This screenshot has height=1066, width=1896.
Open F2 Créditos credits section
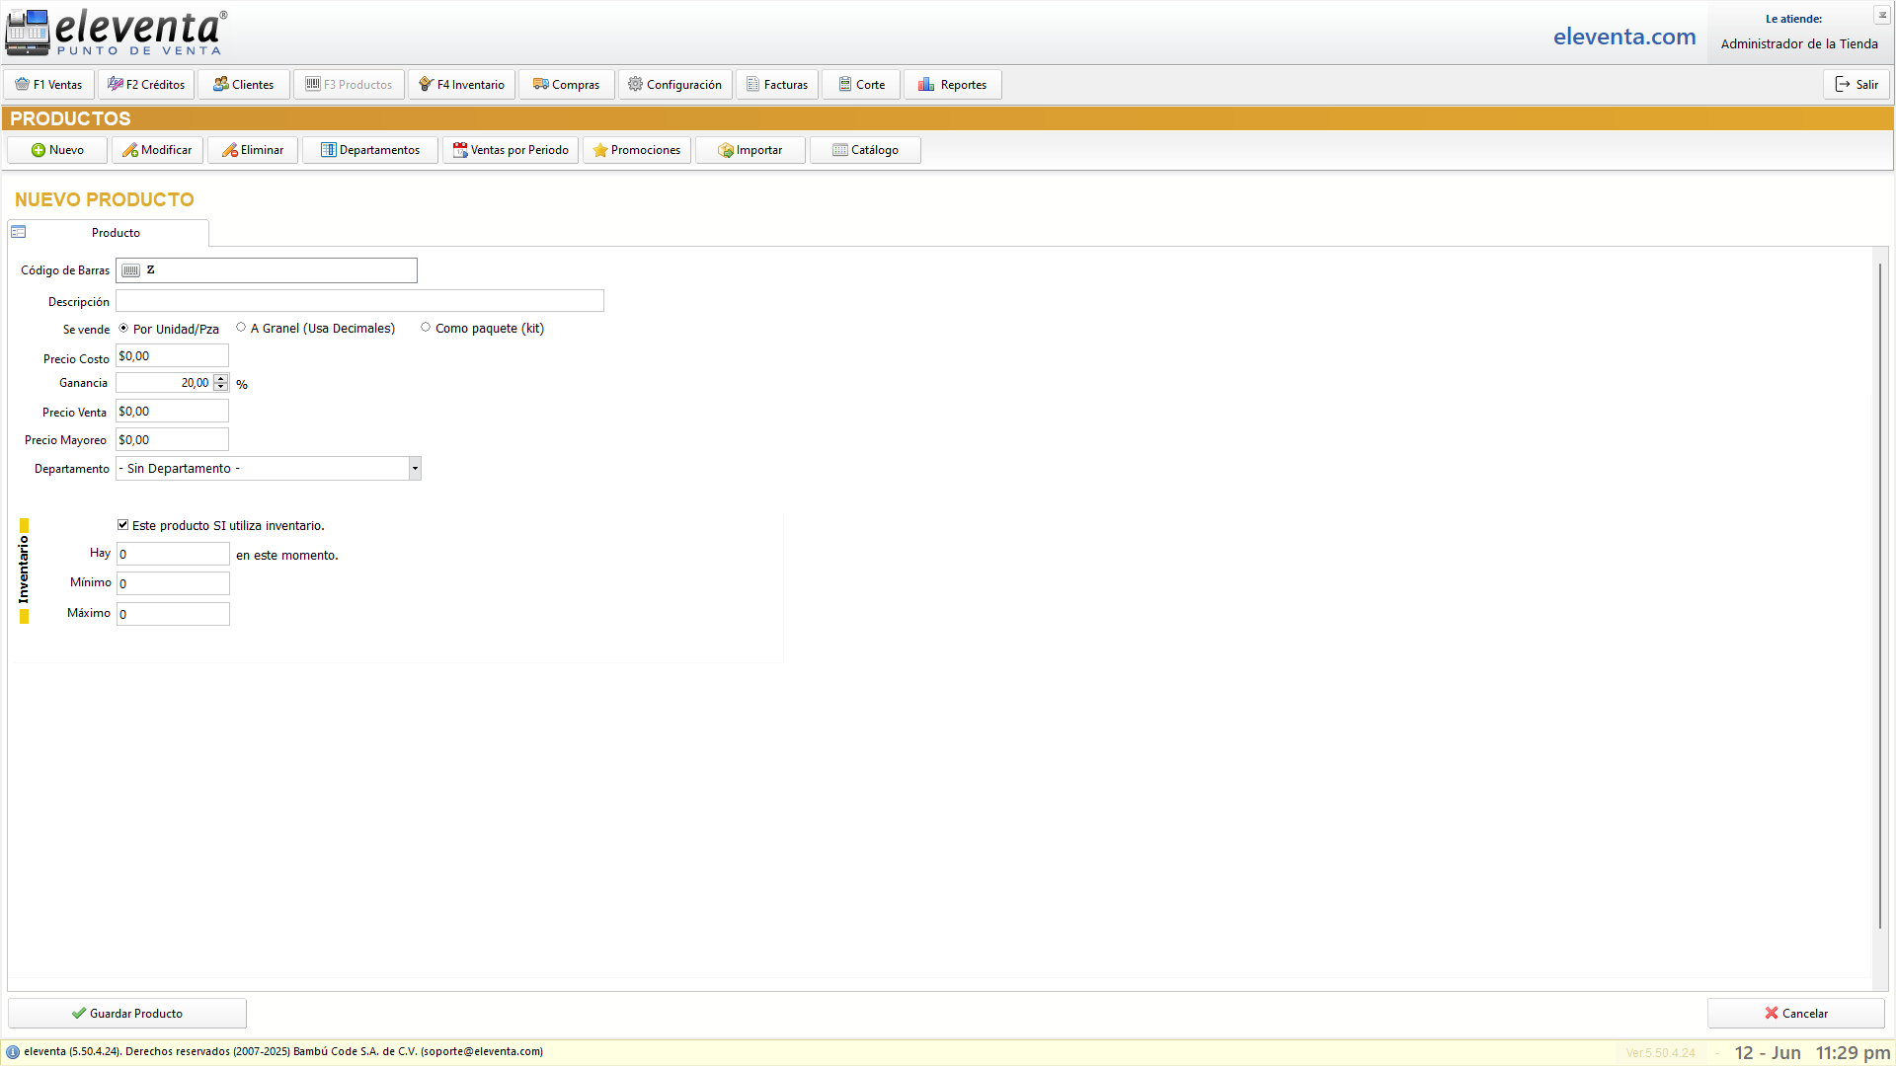[146, 85]
